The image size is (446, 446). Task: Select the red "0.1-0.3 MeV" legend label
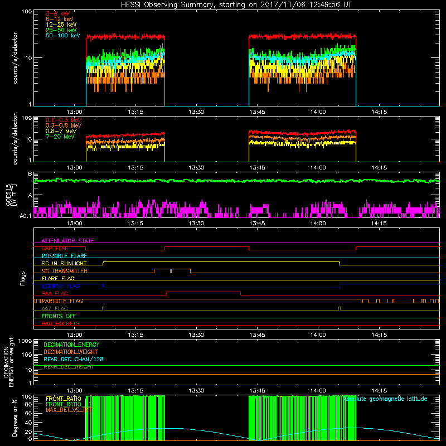click(x=64, y=120)
